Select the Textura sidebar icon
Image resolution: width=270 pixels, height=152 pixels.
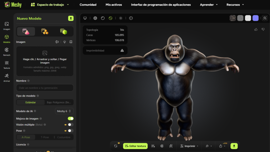pos(7,63)
